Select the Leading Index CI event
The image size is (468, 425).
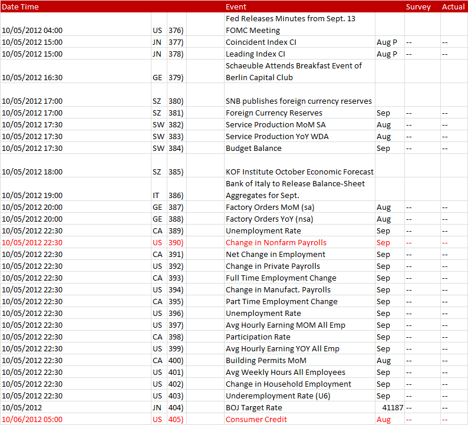255,54
